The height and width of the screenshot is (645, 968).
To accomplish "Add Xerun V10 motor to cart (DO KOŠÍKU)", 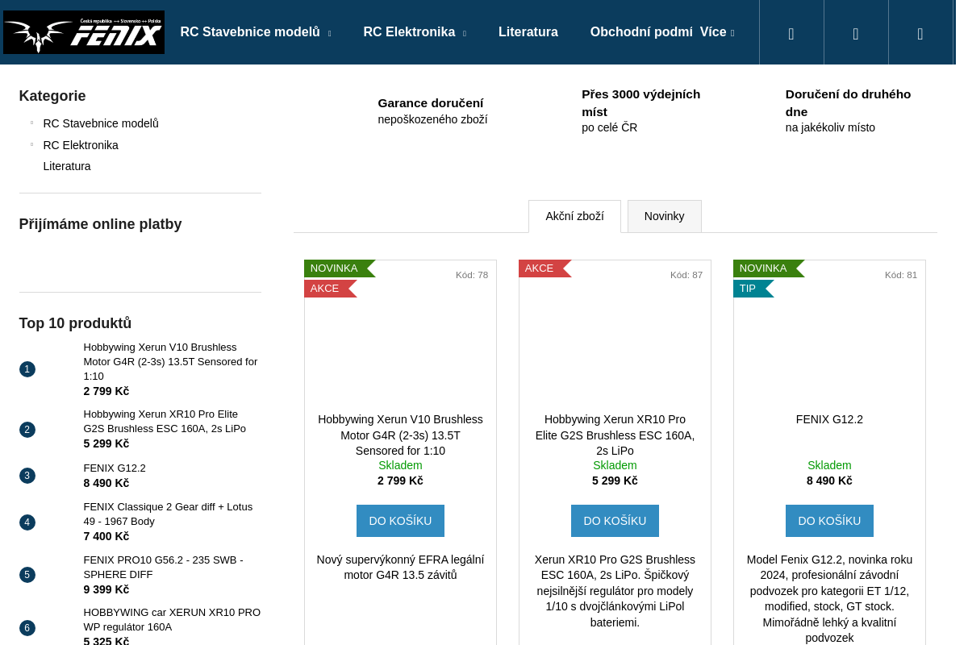I will (x=400, y=521).
